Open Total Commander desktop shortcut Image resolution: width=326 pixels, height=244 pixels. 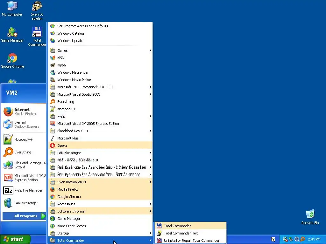37,37
